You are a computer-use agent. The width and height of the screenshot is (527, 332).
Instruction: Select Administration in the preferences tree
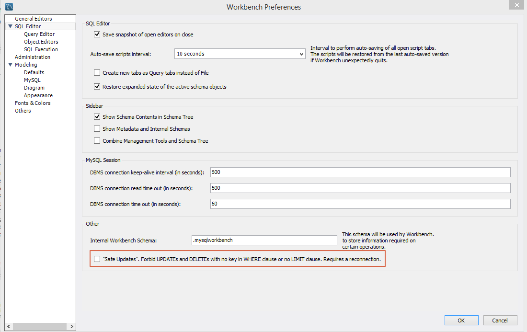click(x=33, y=57)
